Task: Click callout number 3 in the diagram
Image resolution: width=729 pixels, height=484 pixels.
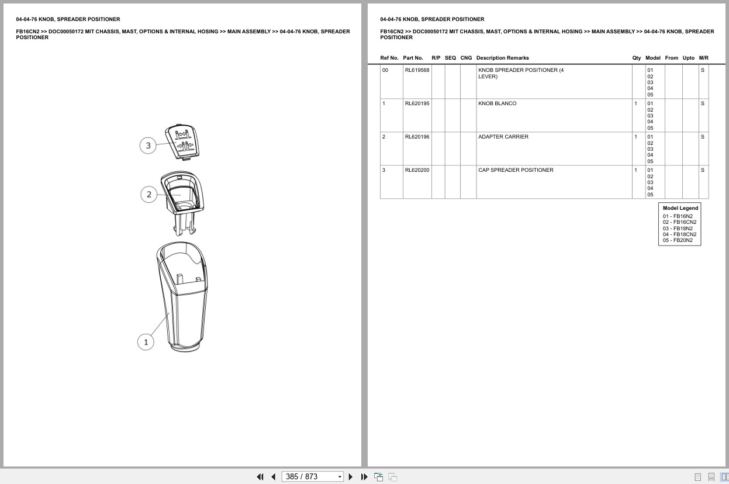Action: click(148, 146)
